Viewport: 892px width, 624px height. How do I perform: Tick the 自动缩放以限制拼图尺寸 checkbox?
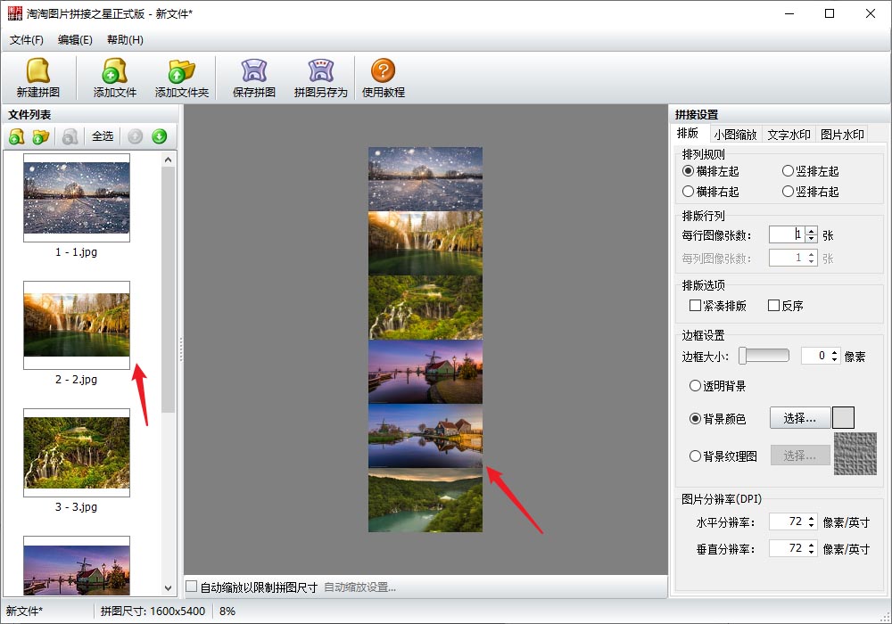192,587
